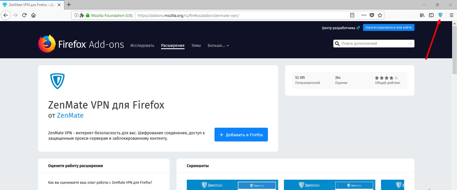Click the Оцените работу расширения heading
The width and height of the screenshot is (457, 190).
click(75, 166)
